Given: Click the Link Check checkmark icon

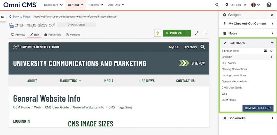Looking at the screenshot, I should 224,43.
